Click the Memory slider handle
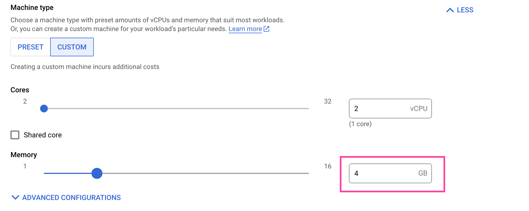This screenshot has height=211, width=529. point(97,173)
